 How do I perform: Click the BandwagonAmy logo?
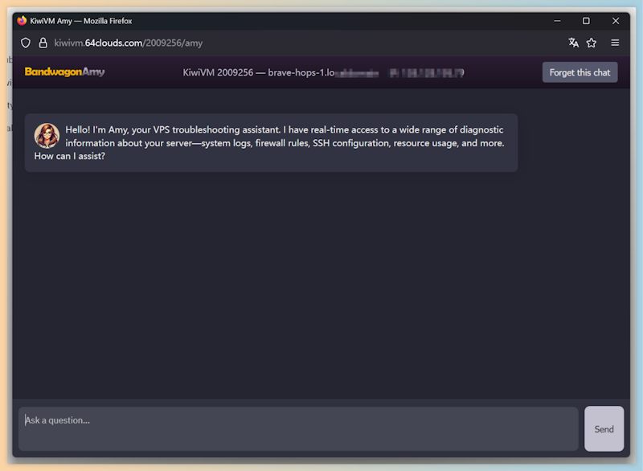pos(65,72)
